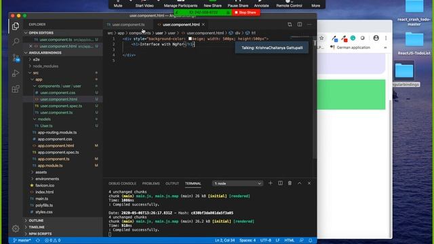
Task: Open the Chrome profile avatar icon
Action: pos(376,38)
